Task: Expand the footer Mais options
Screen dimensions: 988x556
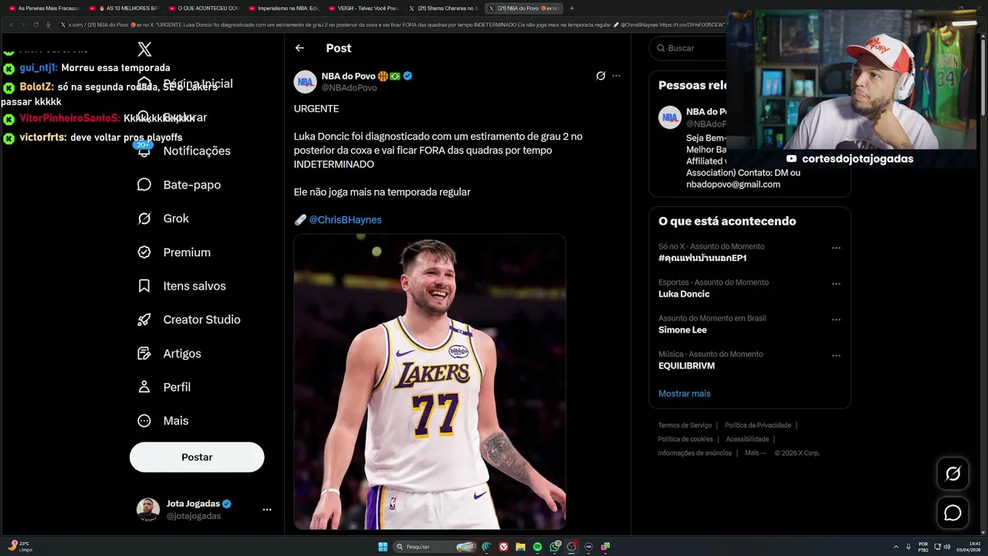Action: [x=755, y=453]
